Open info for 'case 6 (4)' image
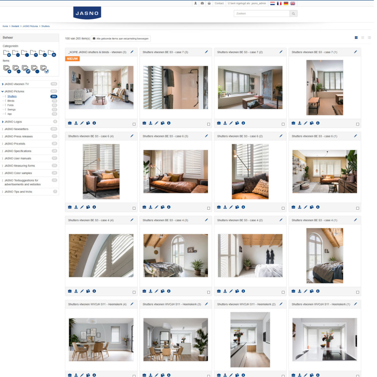The height and width of the screenshot is (377, 377). [x=94, y=207]
